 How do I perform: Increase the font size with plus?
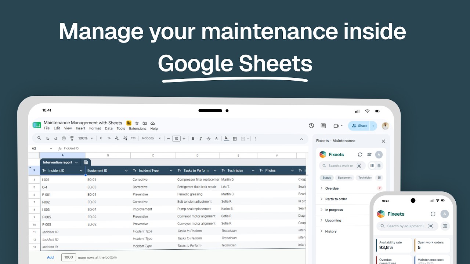[x=184, y=139]
